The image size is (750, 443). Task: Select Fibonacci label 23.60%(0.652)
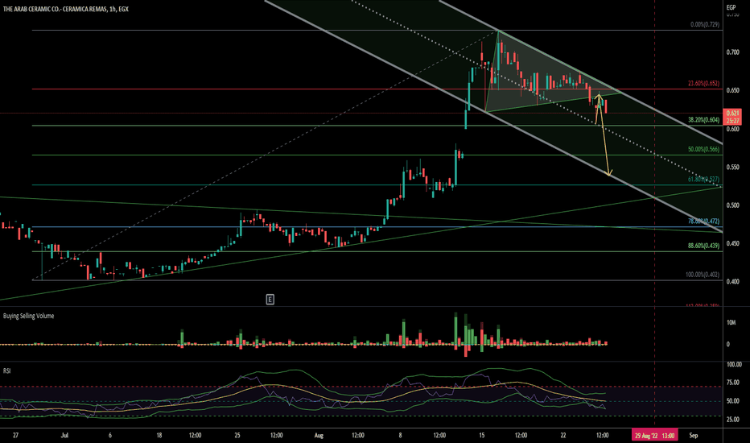[x=703, y=83]
